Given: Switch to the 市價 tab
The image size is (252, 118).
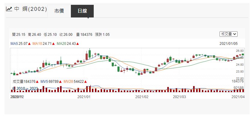Looking at the screenshot, I should [x=59, y=11].
